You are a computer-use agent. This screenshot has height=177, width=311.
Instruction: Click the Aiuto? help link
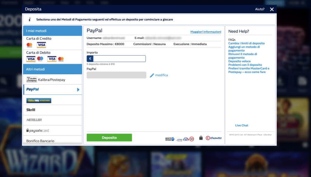coord(260,9)
